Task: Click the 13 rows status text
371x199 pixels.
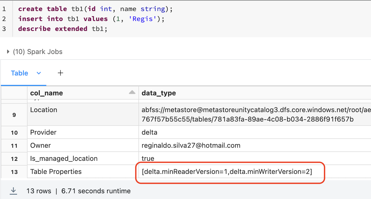Action: pos(39,191)
